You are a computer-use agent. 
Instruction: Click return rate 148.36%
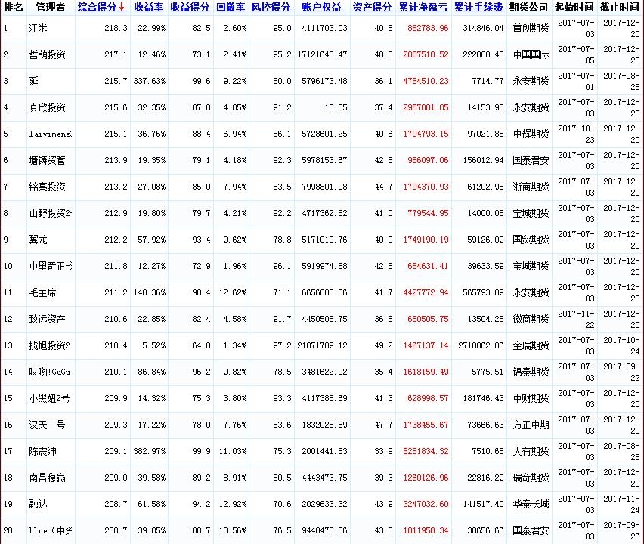coord(150,292)
